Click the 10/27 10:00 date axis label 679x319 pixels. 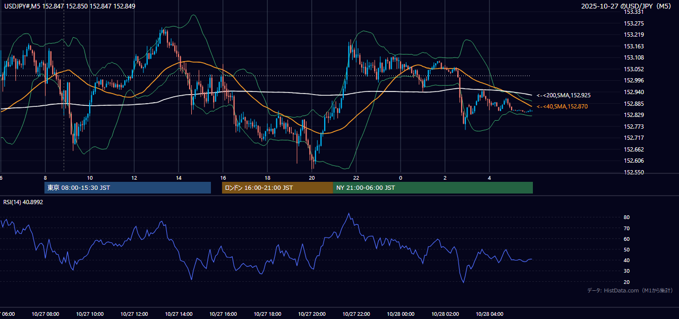coord(90,314)
